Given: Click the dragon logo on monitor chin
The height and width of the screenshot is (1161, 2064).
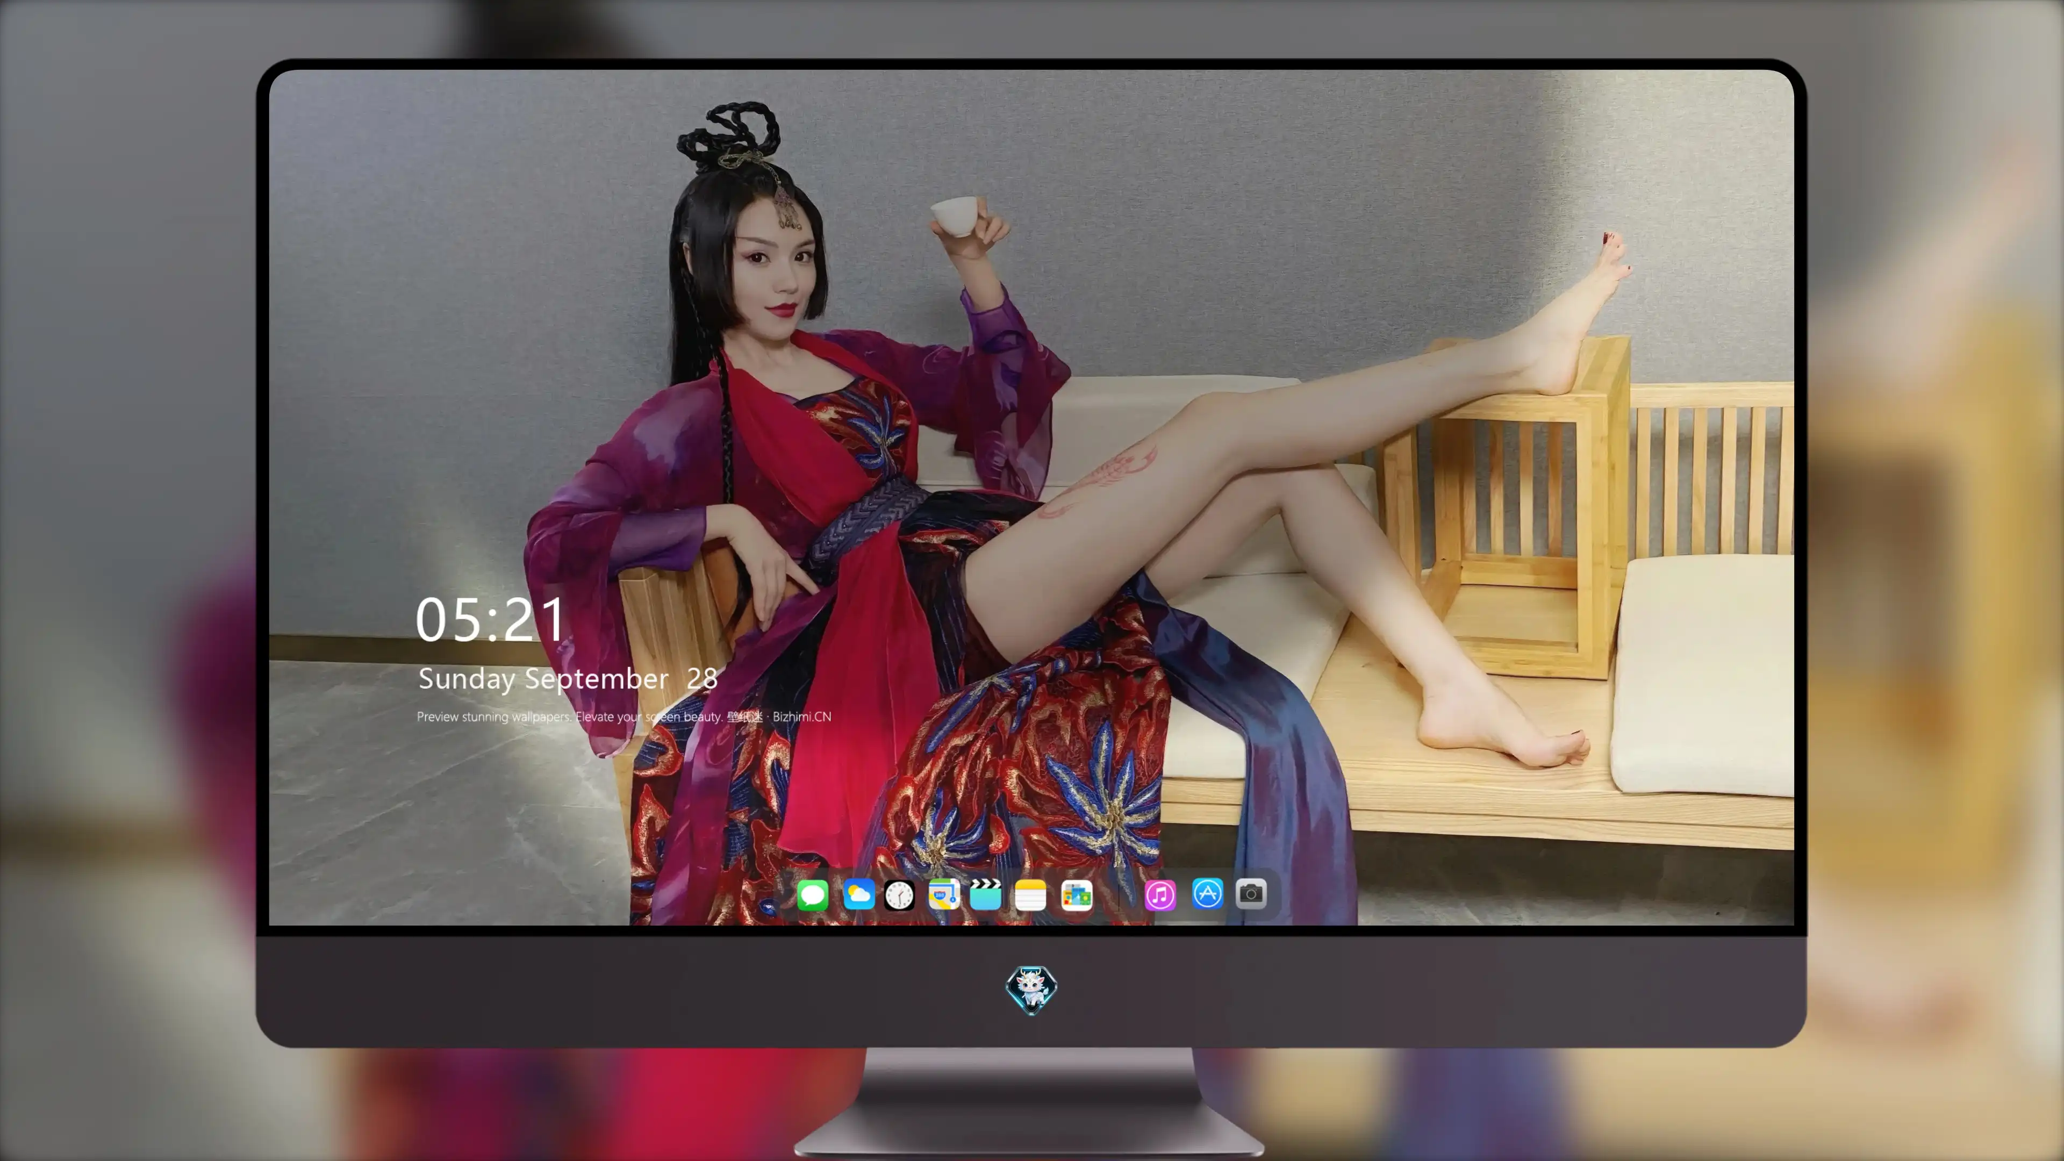Looking at the screenshot, I should click(x=1031, y=990).
